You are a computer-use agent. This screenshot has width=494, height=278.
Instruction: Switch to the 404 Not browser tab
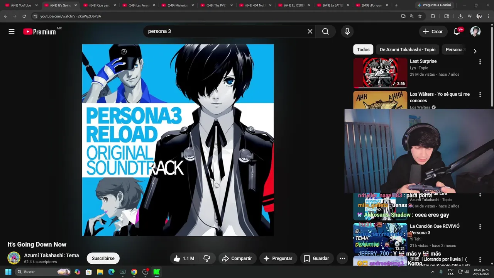pos(255,5)
